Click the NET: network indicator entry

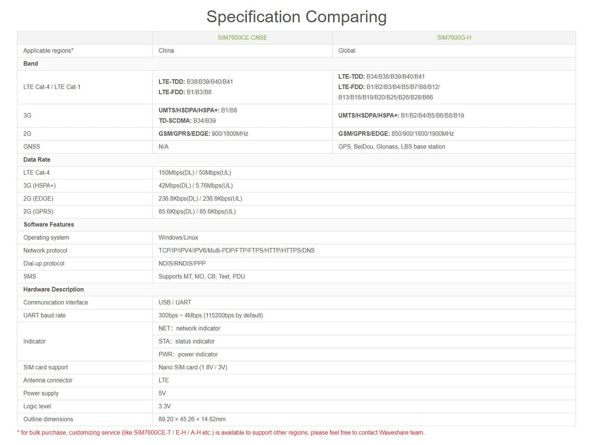[x=189, y=328]
